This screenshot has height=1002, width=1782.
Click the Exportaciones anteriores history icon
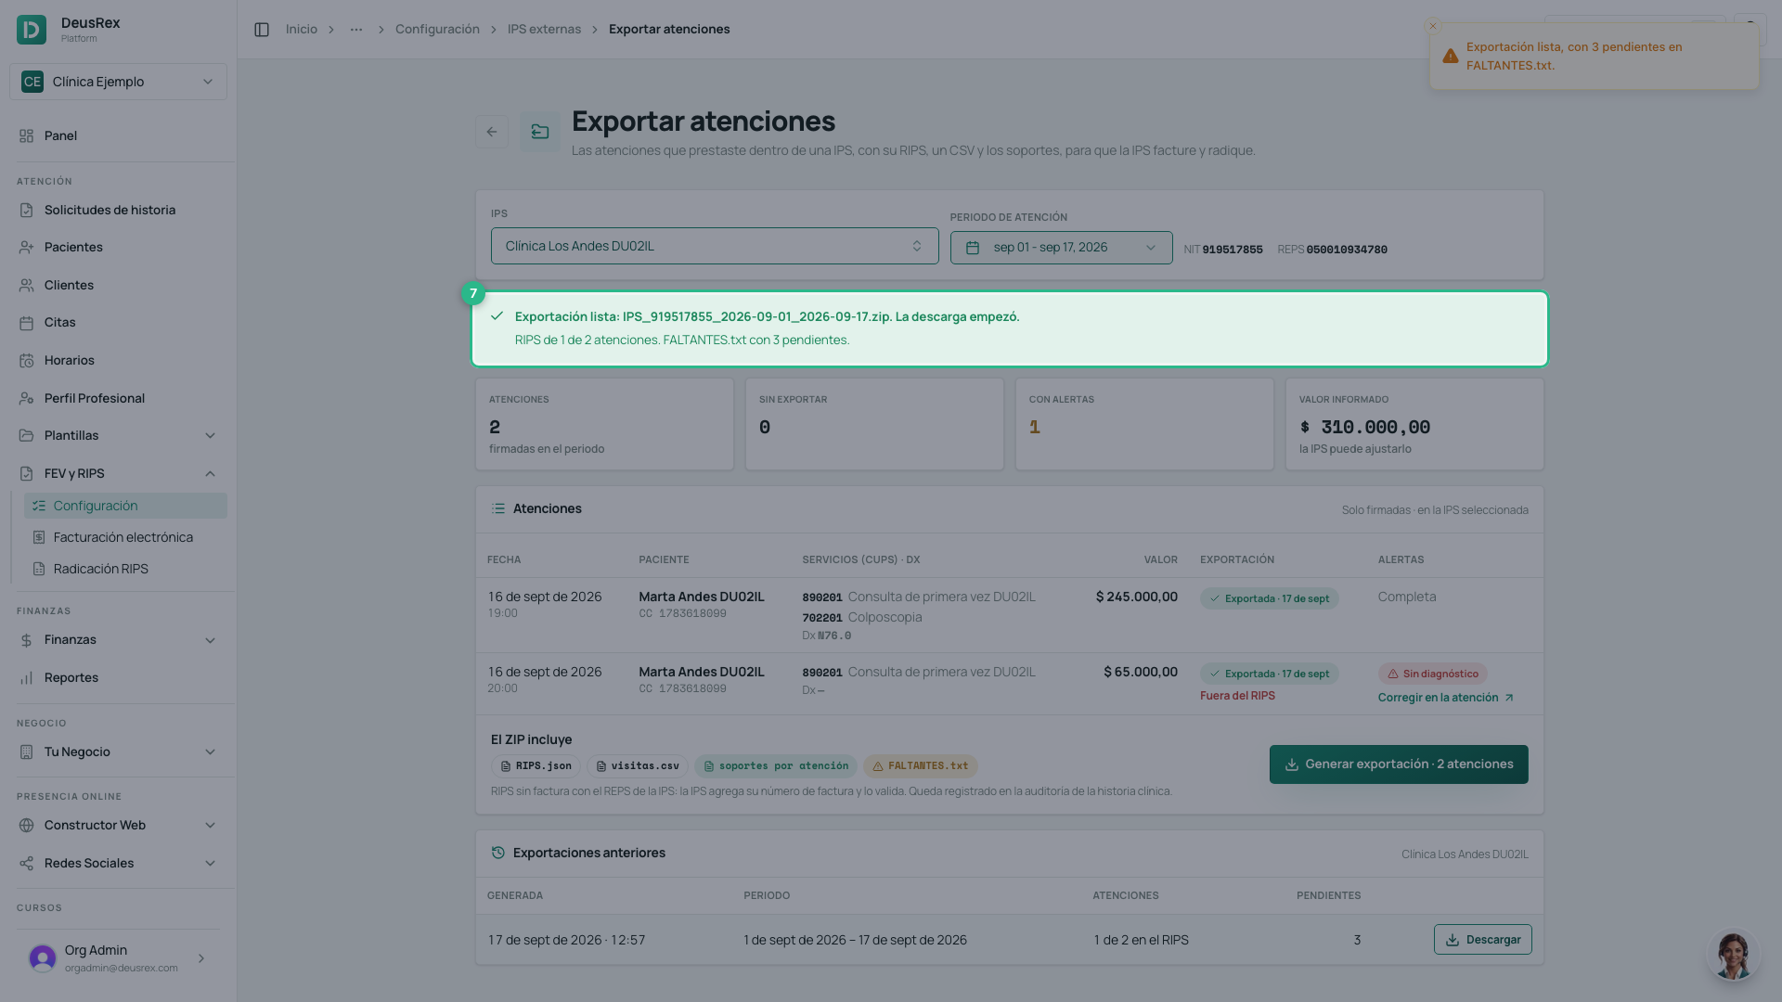[498, 853]
